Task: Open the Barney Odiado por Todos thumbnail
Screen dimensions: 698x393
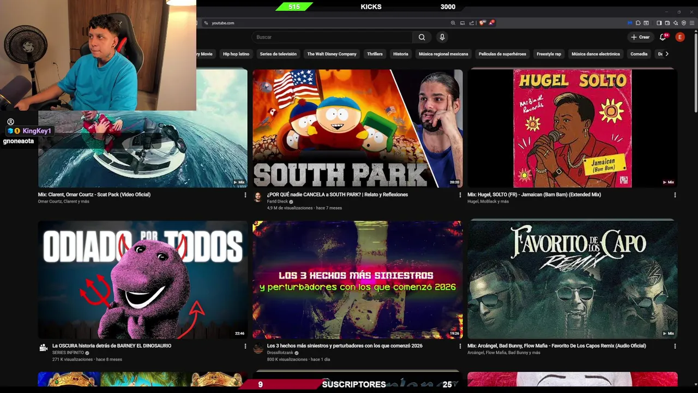Action: coord(142,279)
